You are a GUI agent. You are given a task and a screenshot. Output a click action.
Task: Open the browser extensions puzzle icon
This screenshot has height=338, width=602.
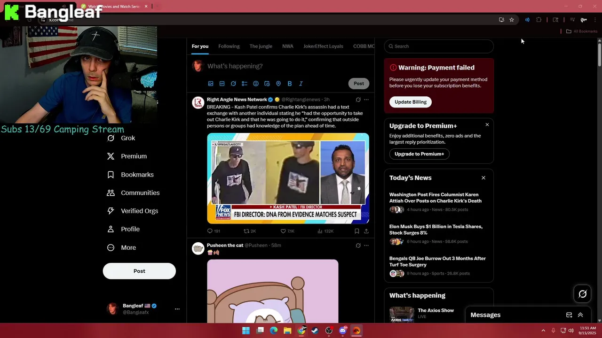pyautogui.click(x=539, y=20)
